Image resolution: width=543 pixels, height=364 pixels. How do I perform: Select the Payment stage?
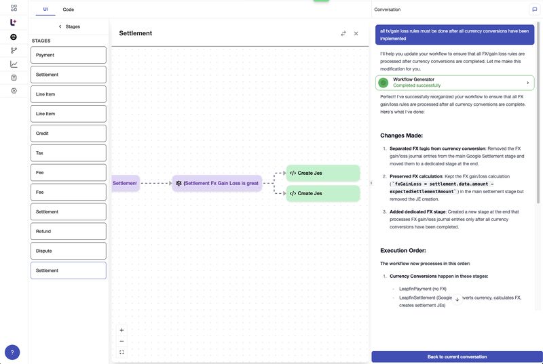(69, 55)
